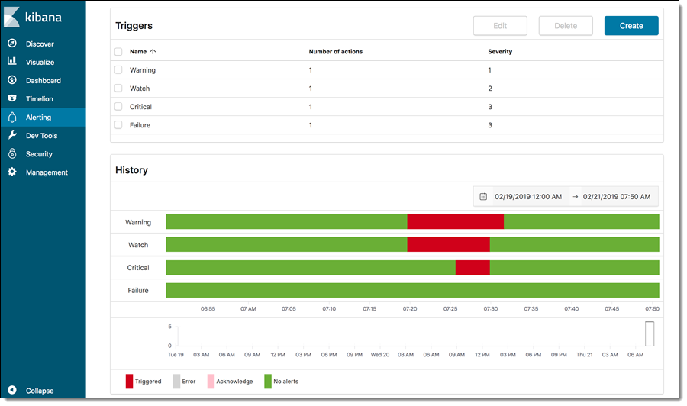Open Dev Tools wrench icon

coord(12,136)
